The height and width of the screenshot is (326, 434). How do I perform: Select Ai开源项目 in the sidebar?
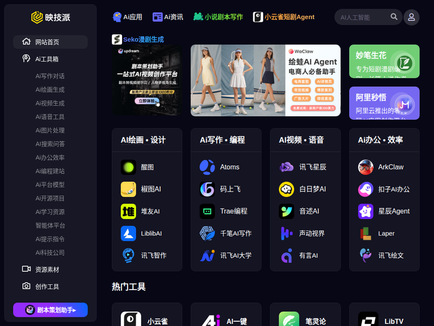[x=50, y=198]
